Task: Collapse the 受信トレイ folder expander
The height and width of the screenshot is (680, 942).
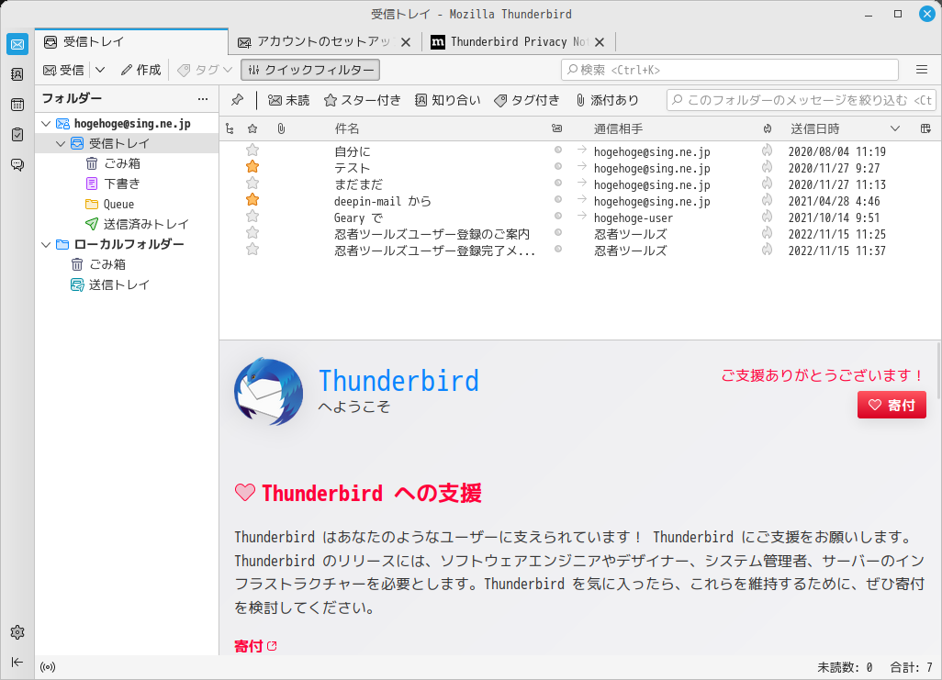Action: pos(61,143)
